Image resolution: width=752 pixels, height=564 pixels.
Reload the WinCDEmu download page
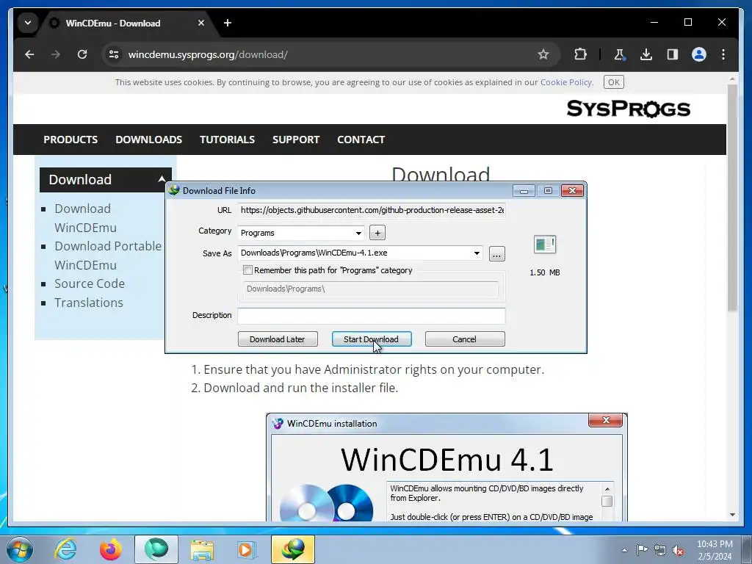pyautogui.click(x=82, y=54)
